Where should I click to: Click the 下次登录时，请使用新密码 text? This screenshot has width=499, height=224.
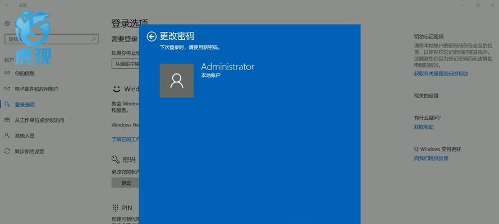coord(190,48)
